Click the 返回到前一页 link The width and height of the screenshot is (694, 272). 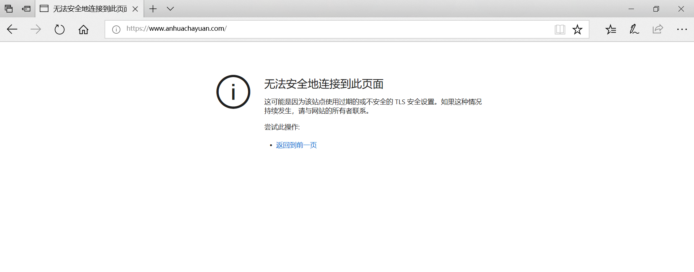[296, 145]
